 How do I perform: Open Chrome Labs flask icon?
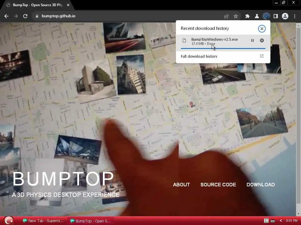click(x=257, y=16)
